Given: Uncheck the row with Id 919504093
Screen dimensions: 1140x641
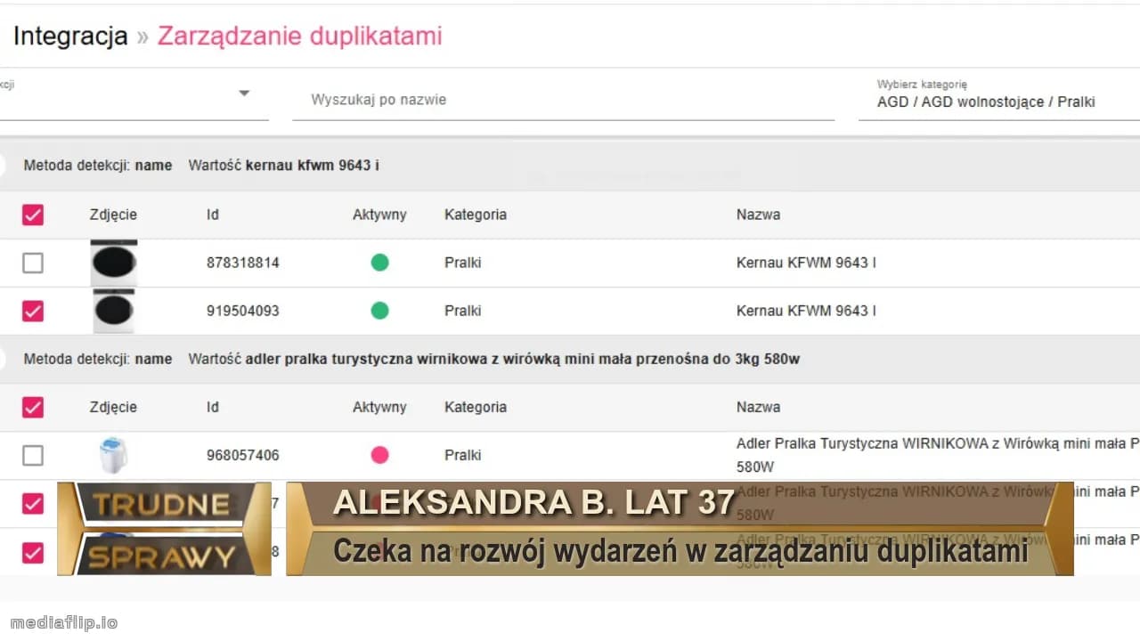Looking at the screenshot, I should click(33, 311).
